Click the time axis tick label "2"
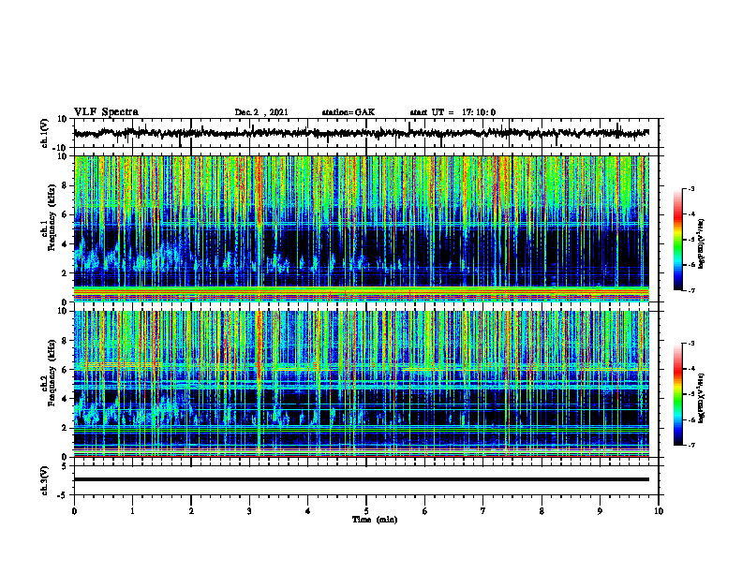The image size is (742, 573). (191, 511)
